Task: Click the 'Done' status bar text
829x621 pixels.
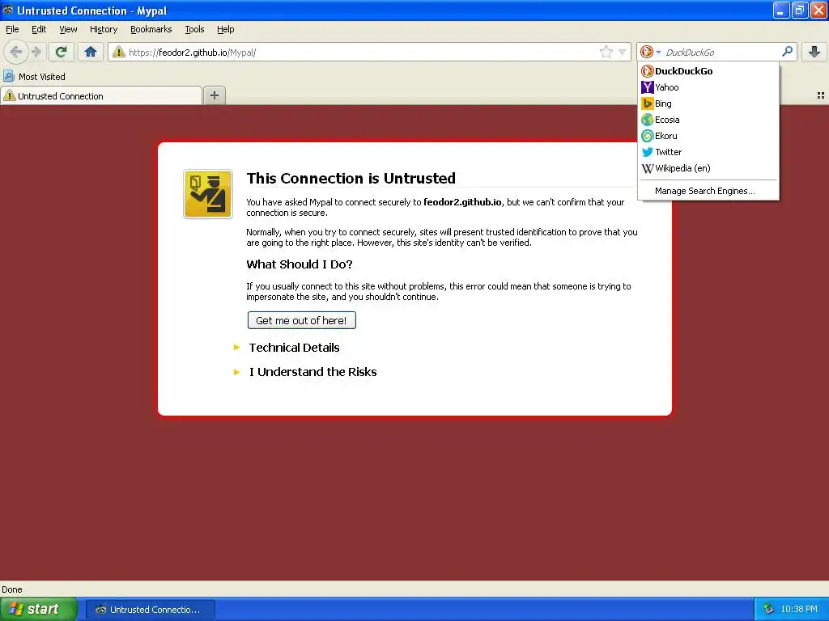Action: click(11, 589)
